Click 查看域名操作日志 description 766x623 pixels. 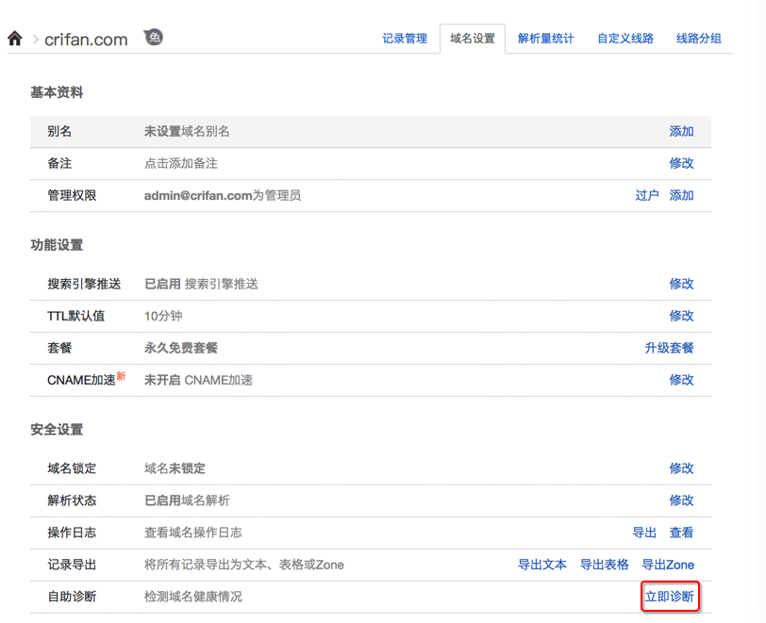pos(193,533)
